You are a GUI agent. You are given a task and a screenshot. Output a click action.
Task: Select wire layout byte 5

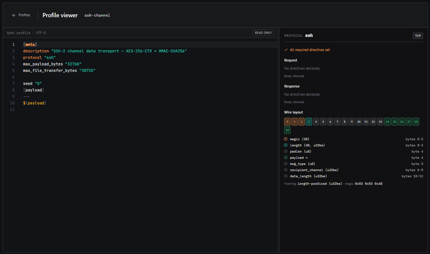[x=323, y=122]
